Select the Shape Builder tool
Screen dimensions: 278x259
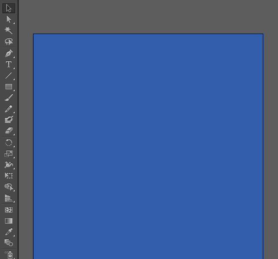pyautogui.click(x=9, y=187)
